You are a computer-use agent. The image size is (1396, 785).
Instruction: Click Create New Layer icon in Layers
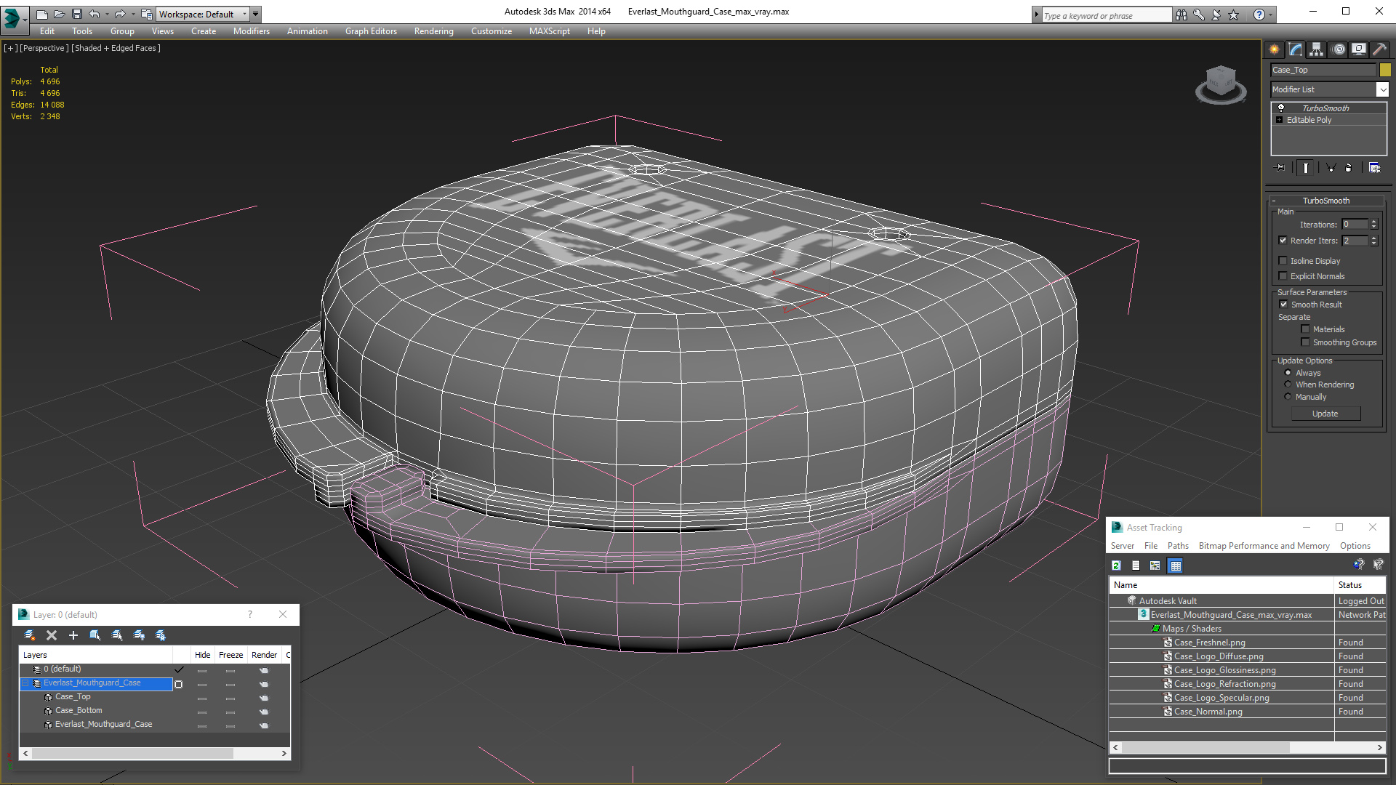click(30, 635)
